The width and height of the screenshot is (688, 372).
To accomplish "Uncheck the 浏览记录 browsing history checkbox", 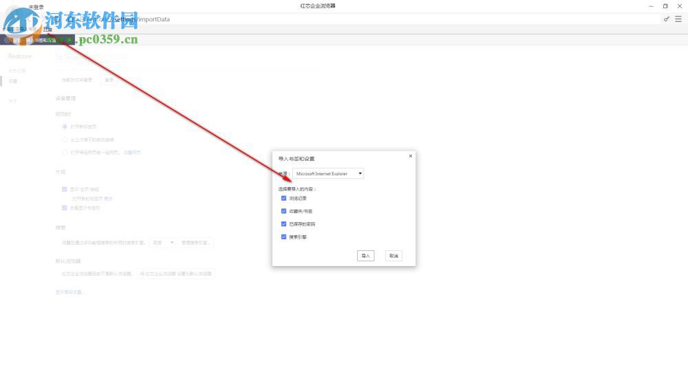I will point(283,198).
